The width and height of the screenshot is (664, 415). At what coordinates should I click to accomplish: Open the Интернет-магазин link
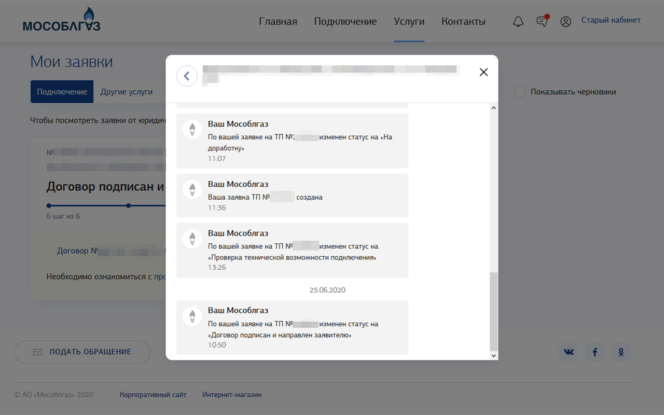[x=232, y=395]
